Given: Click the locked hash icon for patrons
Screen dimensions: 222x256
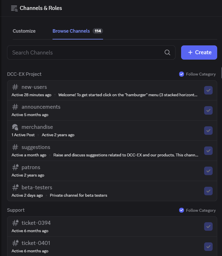Looking at the screenshot, I should click(15, 167).
